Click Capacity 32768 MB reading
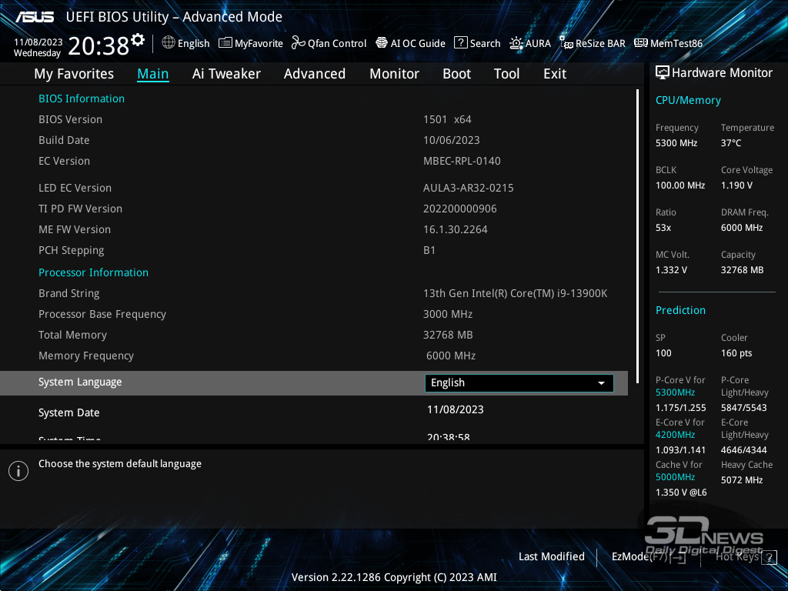Image resolution: width=788 pixels, height=591 pixels. pyautogui.click(x=743, y=270)
